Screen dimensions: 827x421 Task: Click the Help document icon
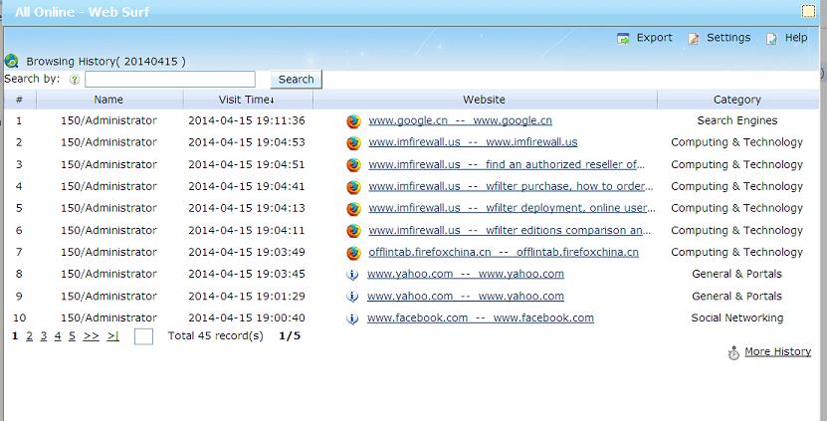pyautogui.click(x=771, y=39)
